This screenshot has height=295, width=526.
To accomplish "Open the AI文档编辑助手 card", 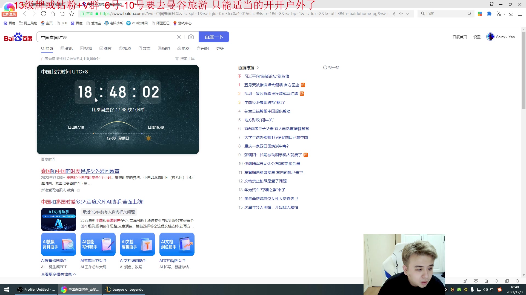I will pos(138,244).
